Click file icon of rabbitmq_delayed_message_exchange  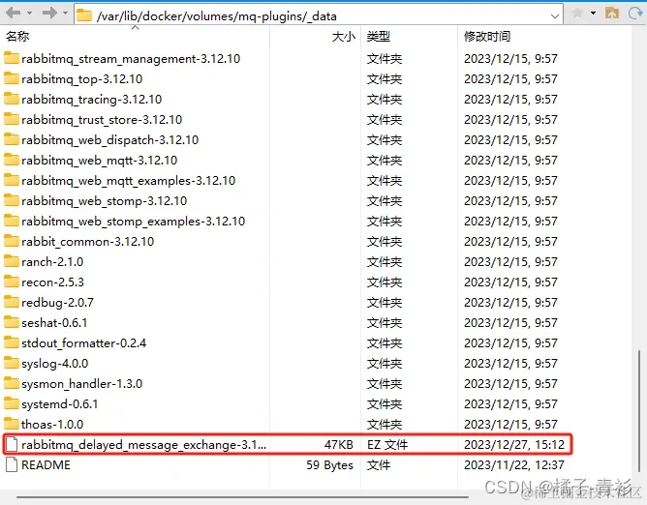tap(12, 444)
